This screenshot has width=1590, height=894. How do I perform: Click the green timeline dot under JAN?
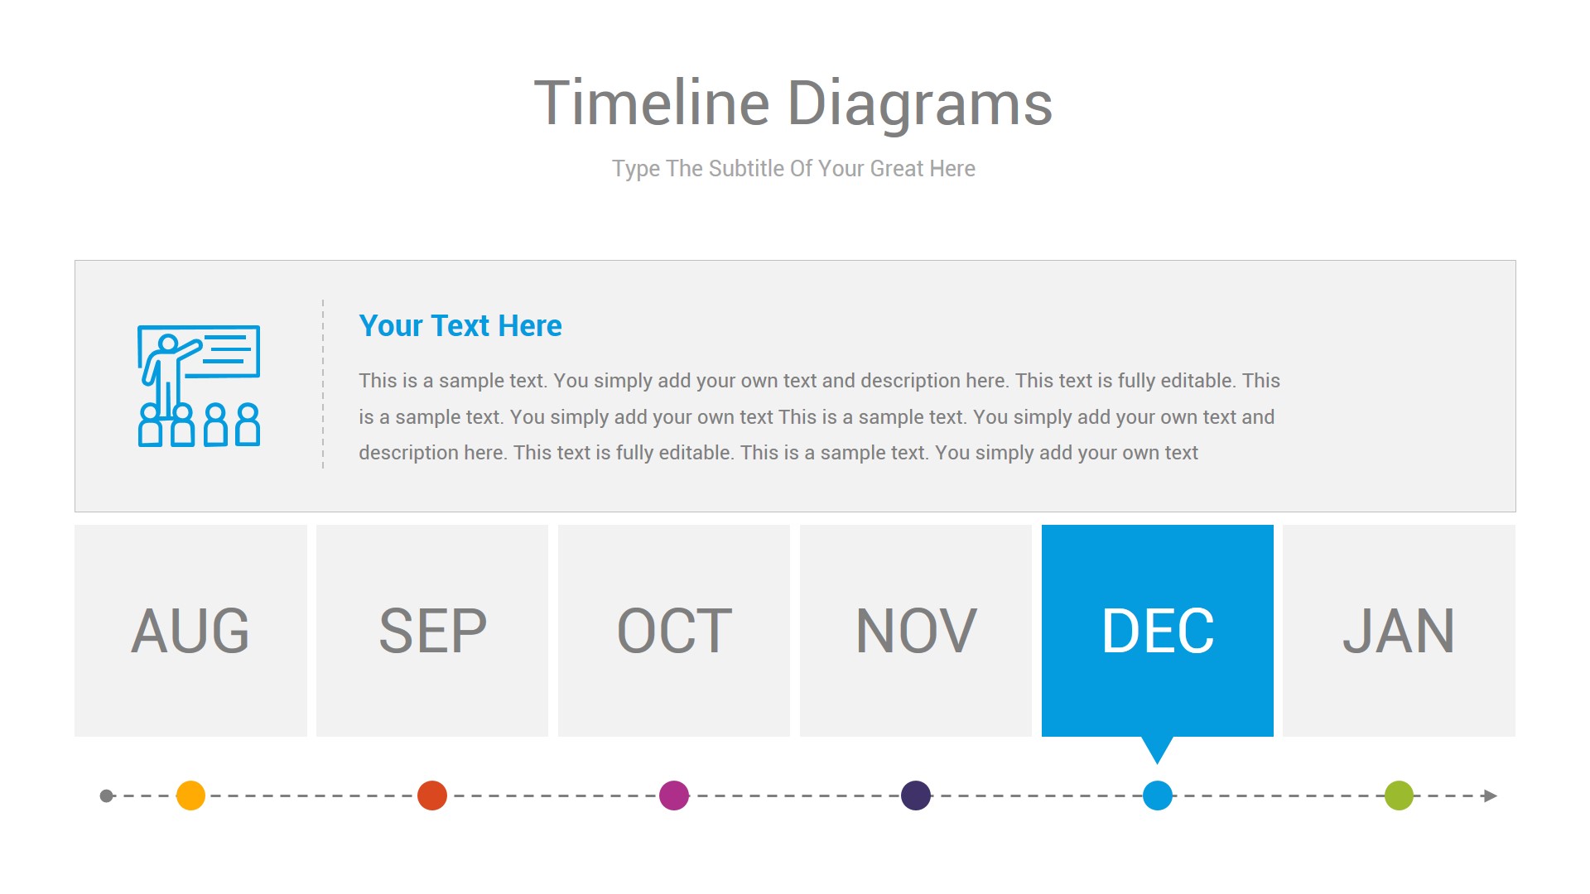[1399, 795]
